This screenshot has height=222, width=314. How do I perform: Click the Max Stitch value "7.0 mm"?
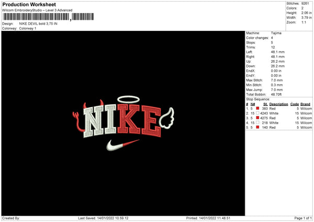(277, 80)
